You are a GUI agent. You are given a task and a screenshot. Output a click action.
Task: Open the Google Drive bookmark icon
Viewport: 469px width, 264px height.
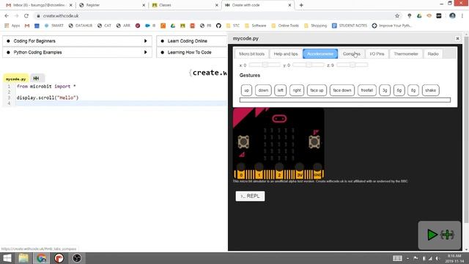(173, 26)
